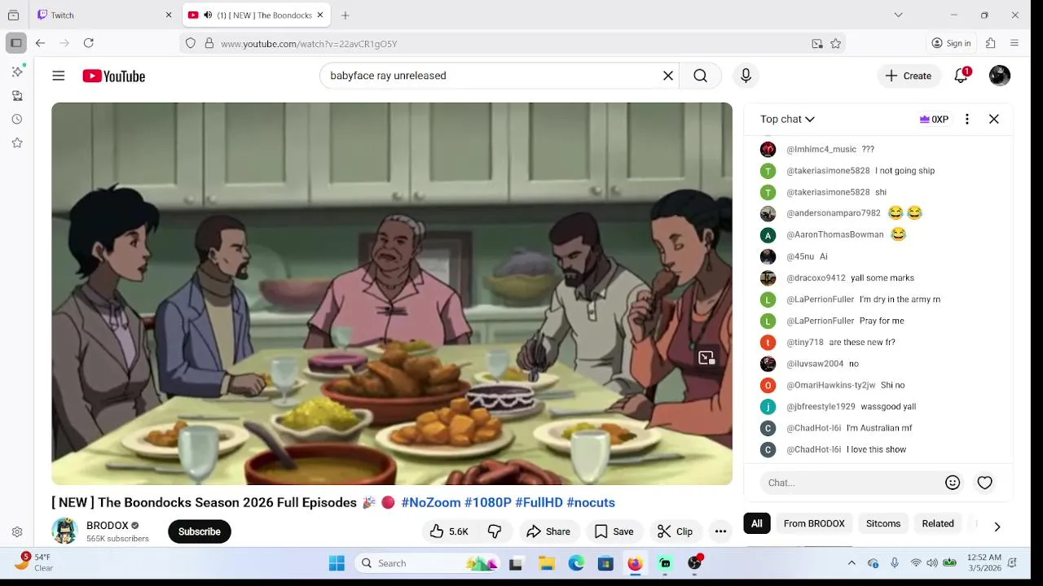Open live chat options three-dot menu
The image size is (1043, 586).
(x=967, y=119)
